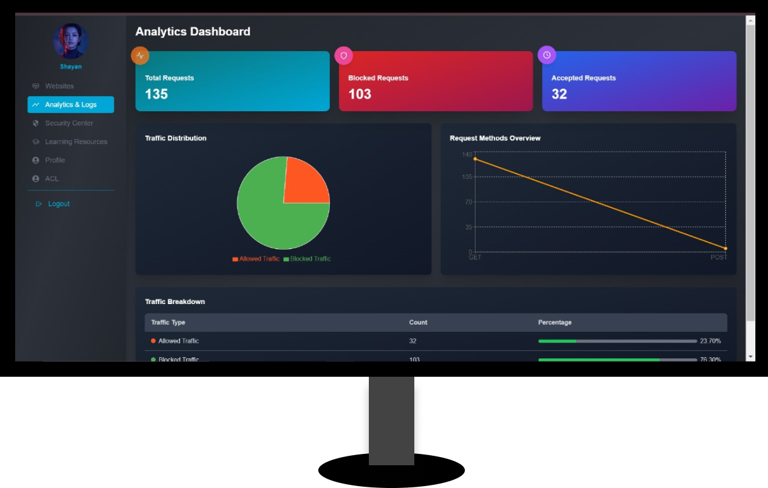Toggle the Allowed Traffic legend entry

coord(256,259)
